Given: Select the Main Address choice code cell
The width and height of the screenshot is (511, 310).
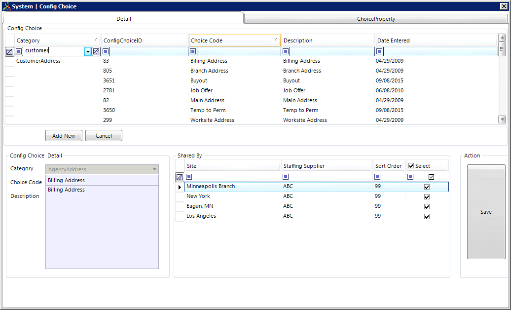Looking at the screenshot, I should pos(235,100).
